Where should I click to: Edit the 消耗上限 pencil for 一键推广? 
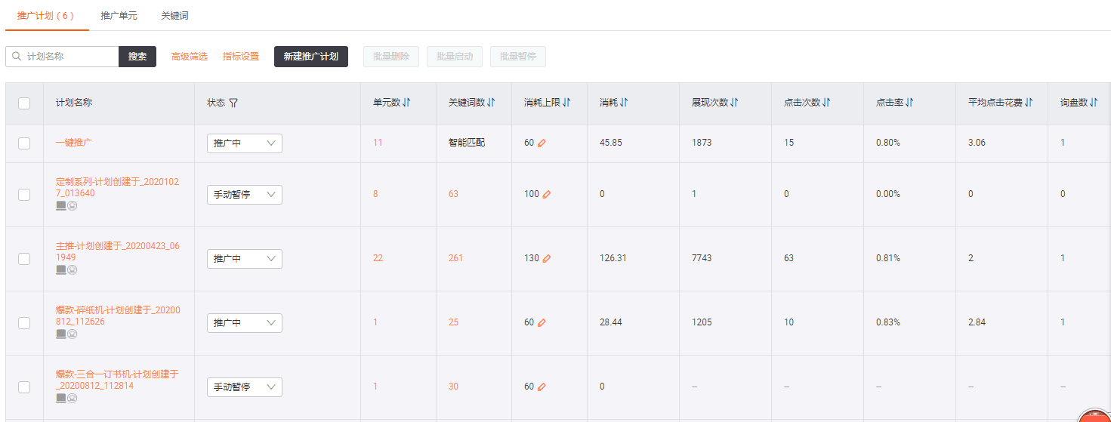point(541,143)
